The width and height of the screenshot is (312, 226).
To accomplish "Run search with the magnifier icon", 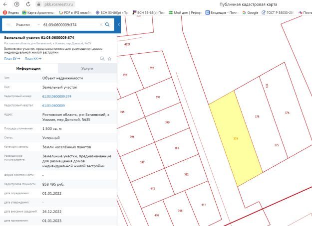I will pos(107,24).
